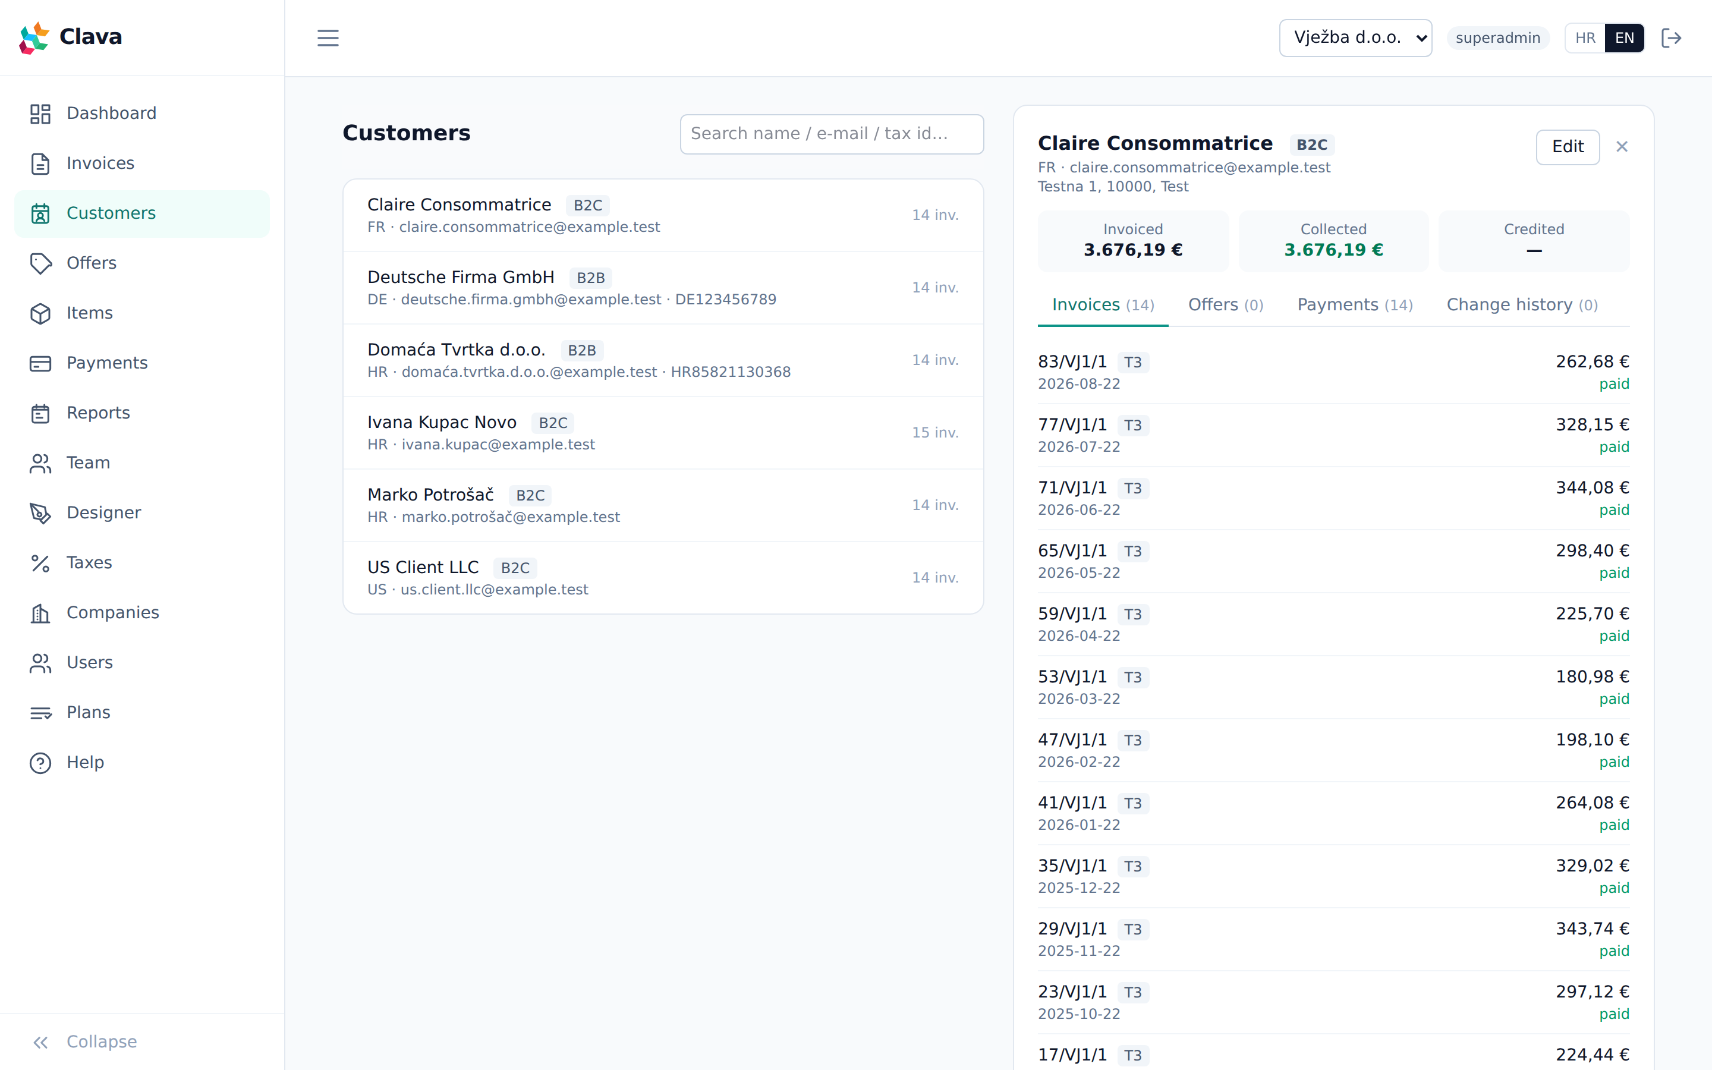This screenshot has width=1712, height=1070.
Task: Select Deutsche Firma GmbH customer row
Action: coord(663,288)
